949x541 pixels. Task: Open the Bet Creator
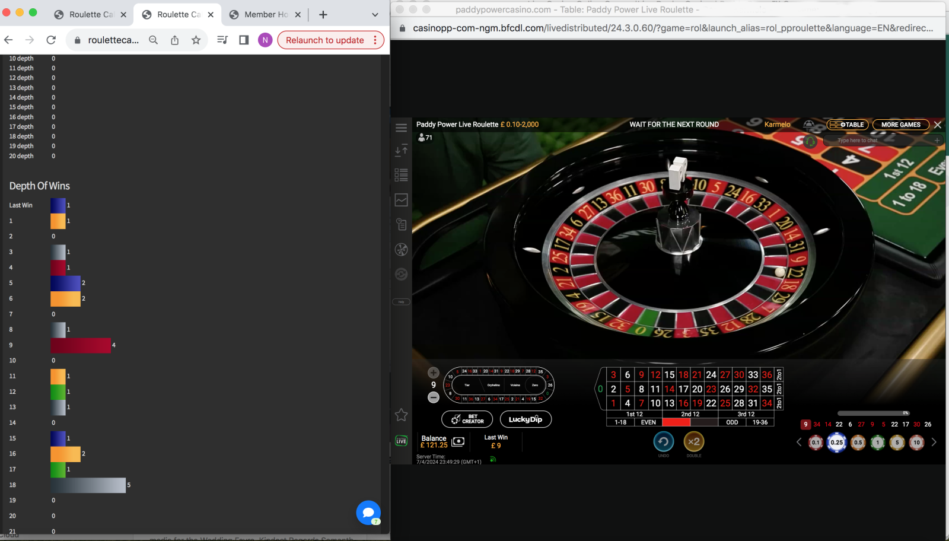point(467,419)
